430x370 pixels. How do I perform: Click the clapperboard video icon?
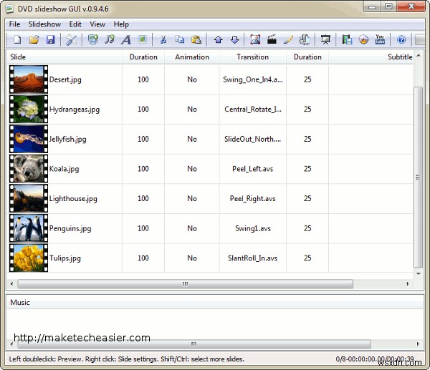point(272,39)
